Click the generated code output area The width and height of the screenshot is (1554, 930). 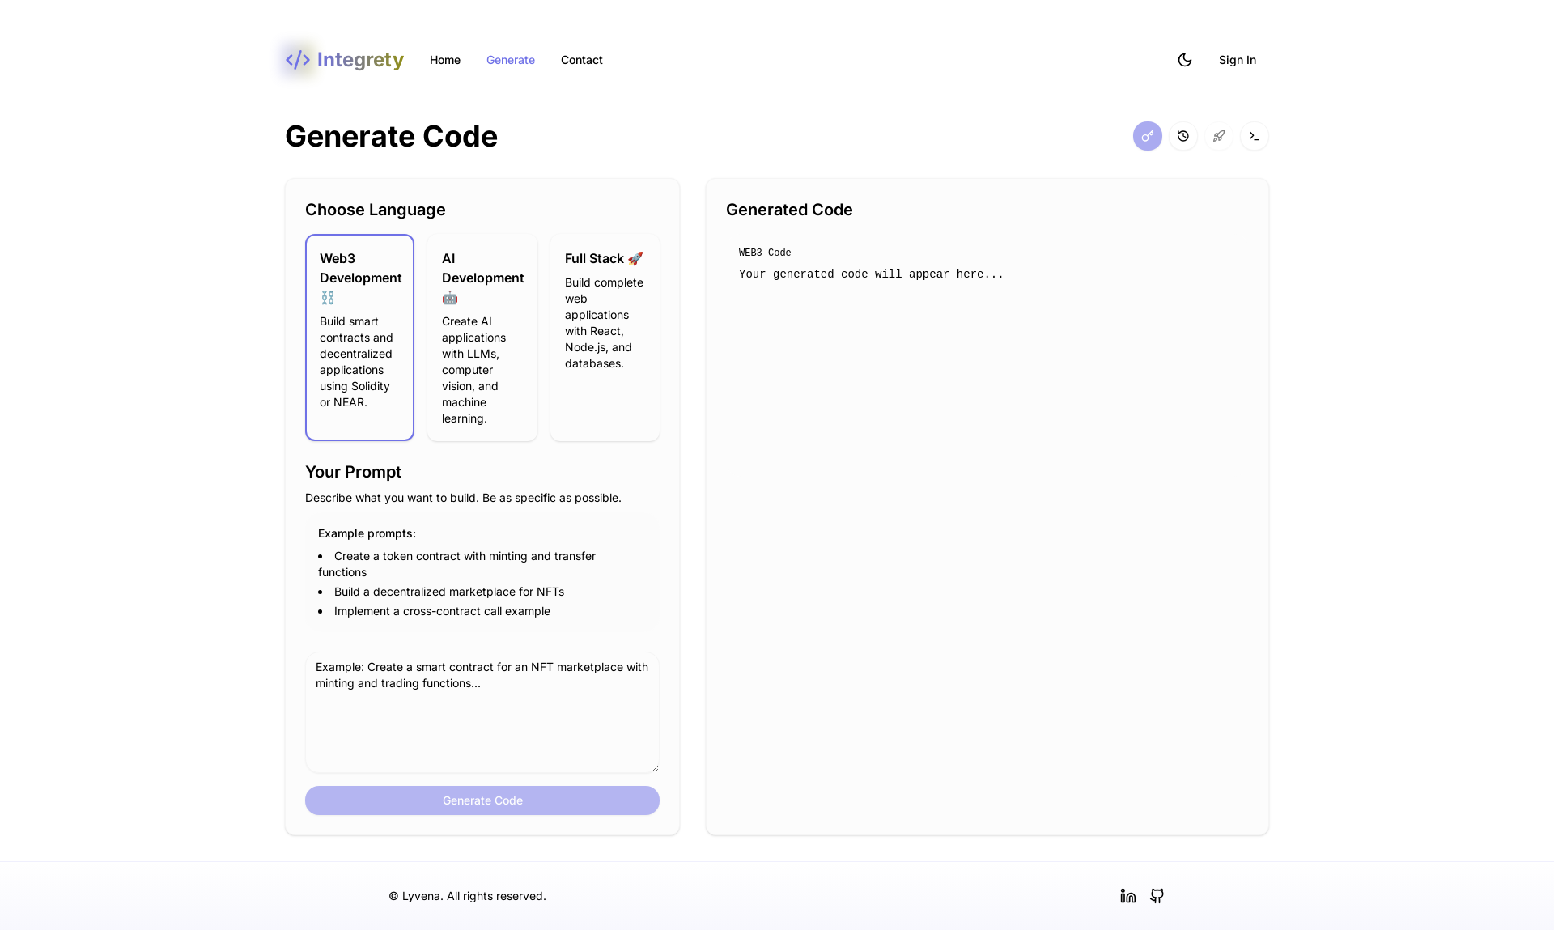click(987, 526)
